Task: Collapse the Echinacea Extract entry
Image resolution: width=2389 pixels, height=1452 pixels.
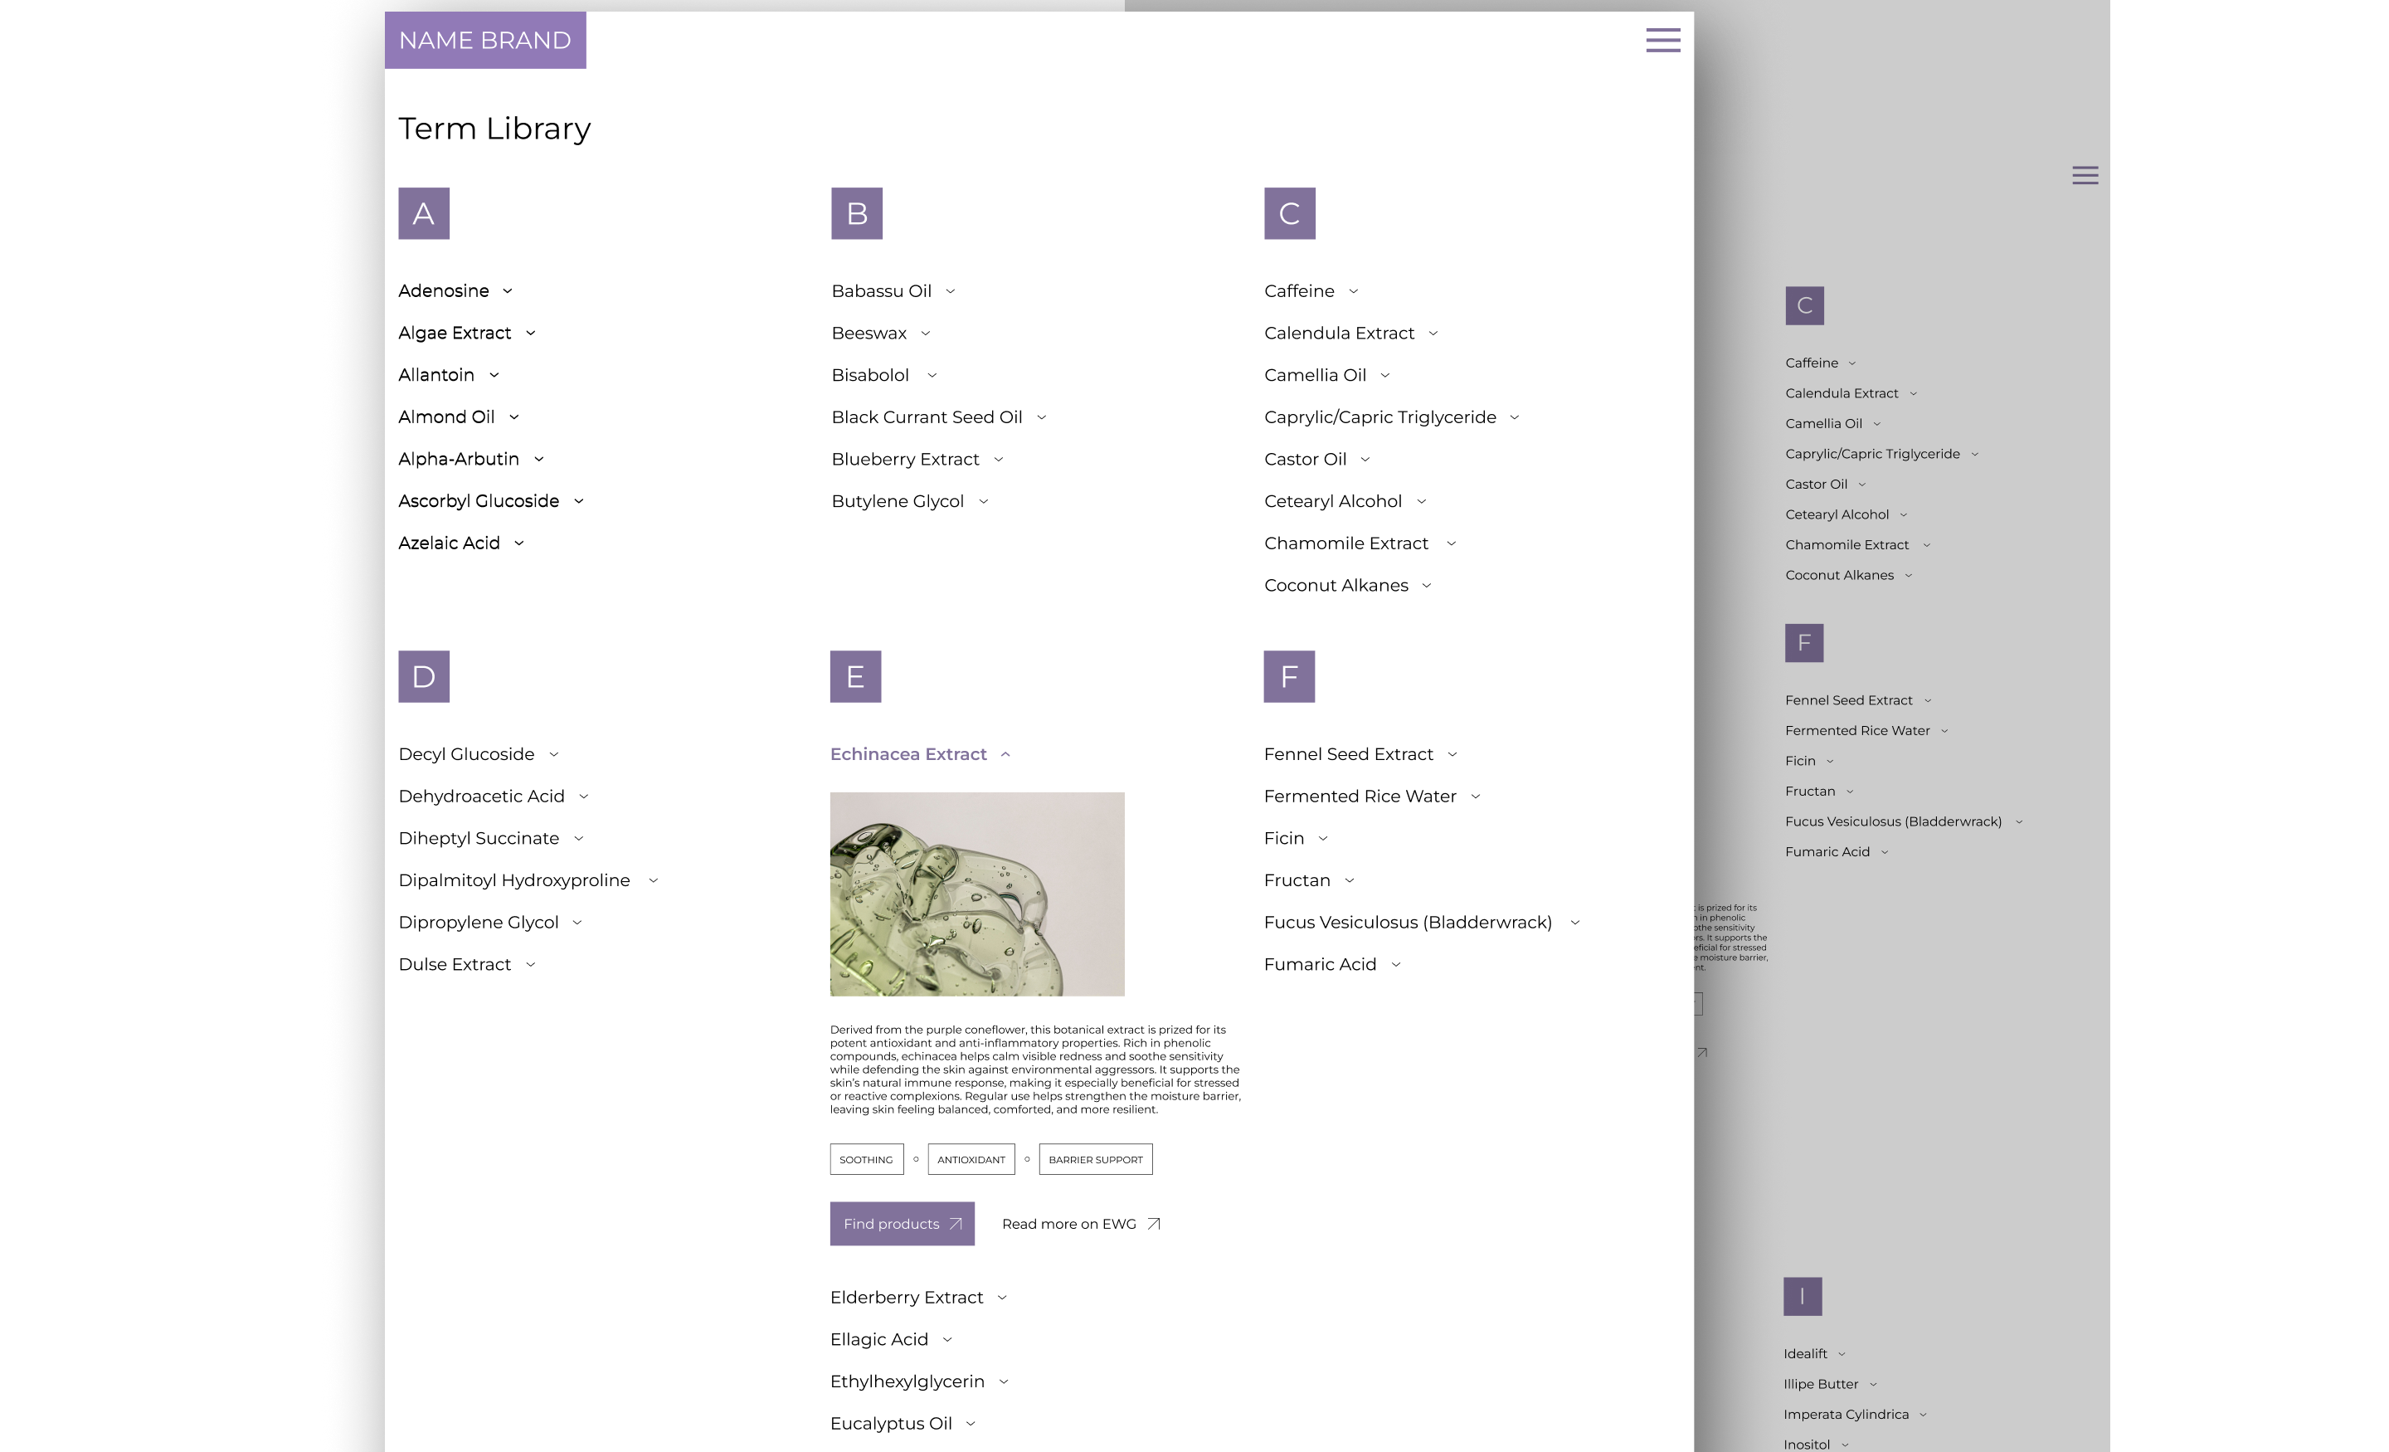Action: point(1005,754)
